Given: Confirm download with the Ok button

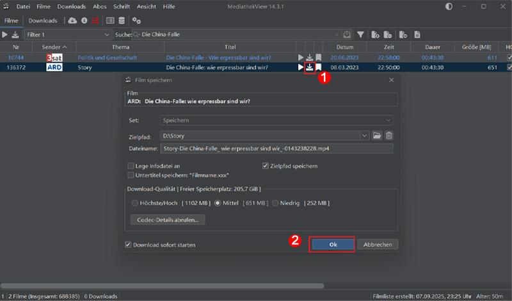Looking at the screenshot, I should pyautogui.click(x=333, y=245).
